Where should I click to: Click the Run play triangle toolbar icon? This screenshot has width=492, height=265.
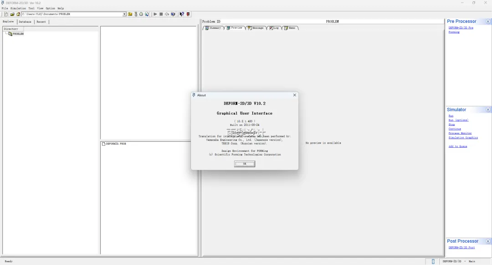tap(155, 14)
